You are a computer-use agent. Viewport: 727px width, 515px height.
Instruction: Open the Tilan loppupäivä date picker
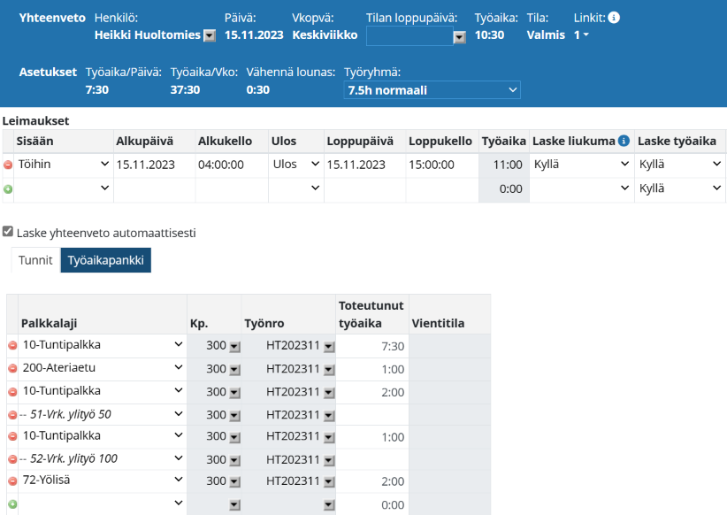[459, 37]
